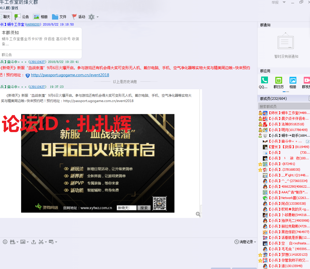
Task: Click the GIF sticker toolbar icon
Action: click(x=13, y=242)
